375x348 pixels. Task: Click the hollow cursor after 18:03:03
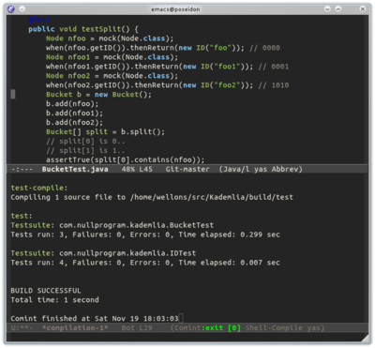coord(181,319)
